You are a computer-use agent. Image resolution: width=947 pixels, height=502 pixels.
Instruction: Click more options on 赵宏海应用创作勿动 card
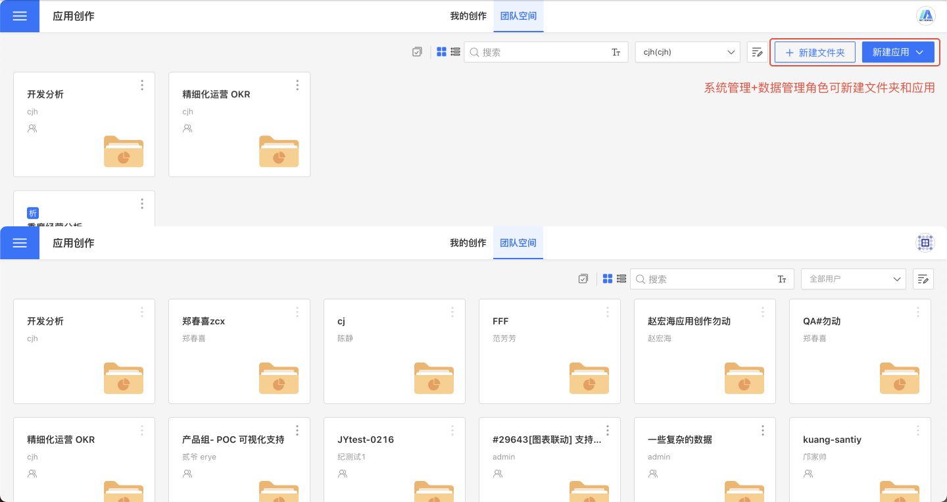763,312
